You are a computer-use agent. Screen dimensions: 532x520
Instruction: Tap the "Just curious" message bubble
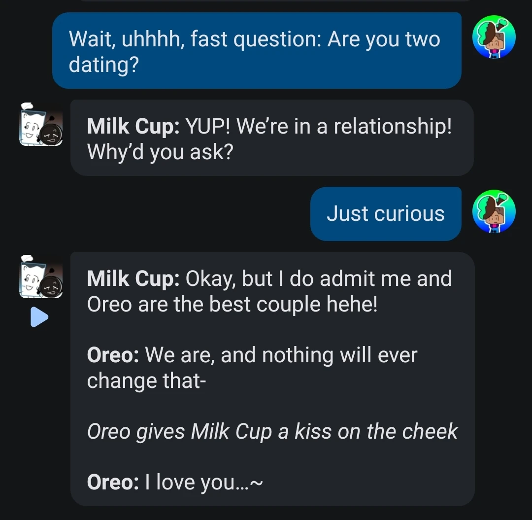pyautogui.click(x=385, y=214)
